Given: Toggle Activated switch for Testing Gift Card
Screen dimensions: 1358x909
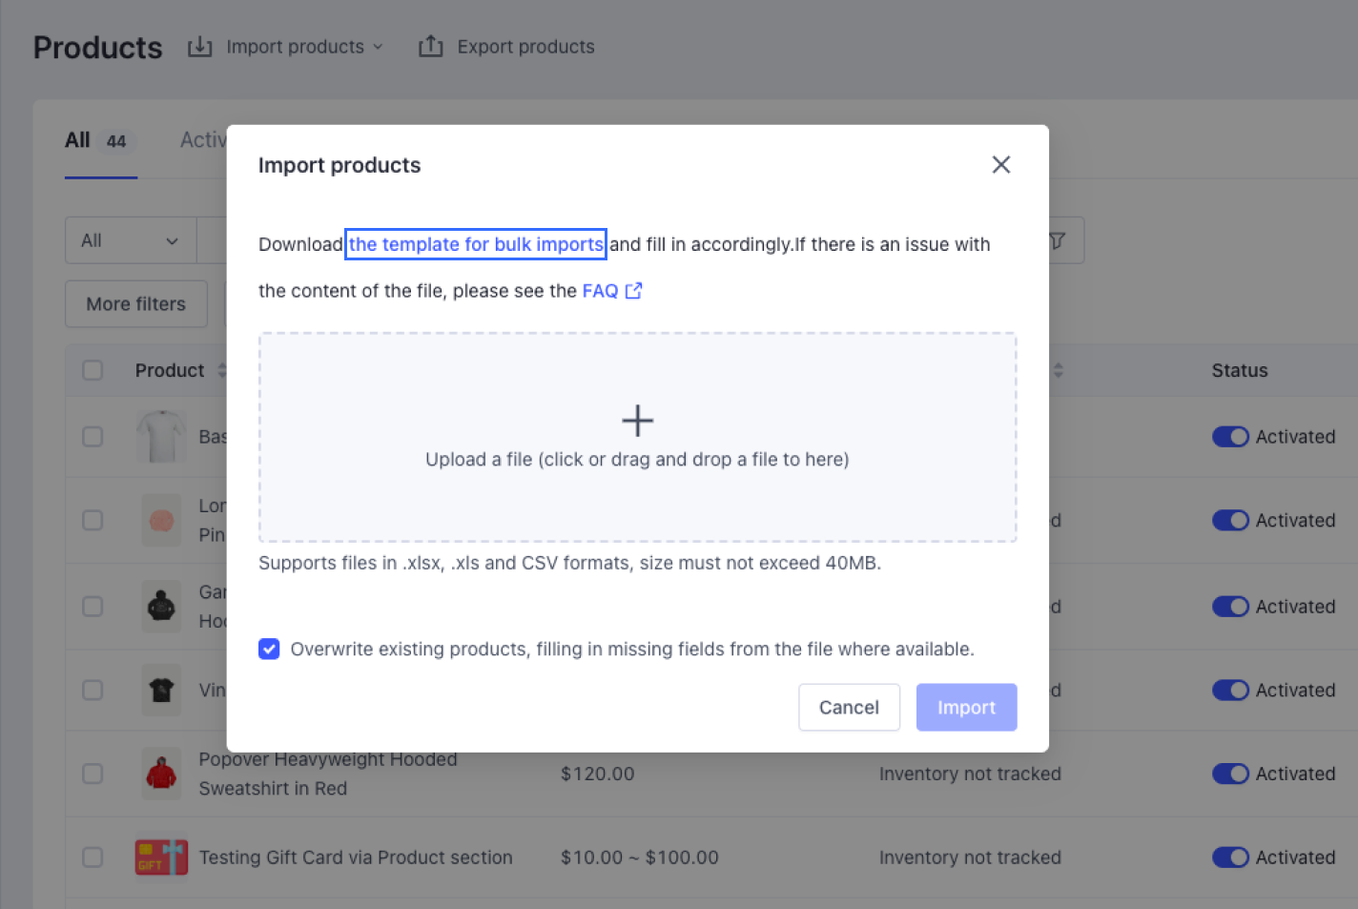Looking at the screenshot, I should [x=1230, y=857].
